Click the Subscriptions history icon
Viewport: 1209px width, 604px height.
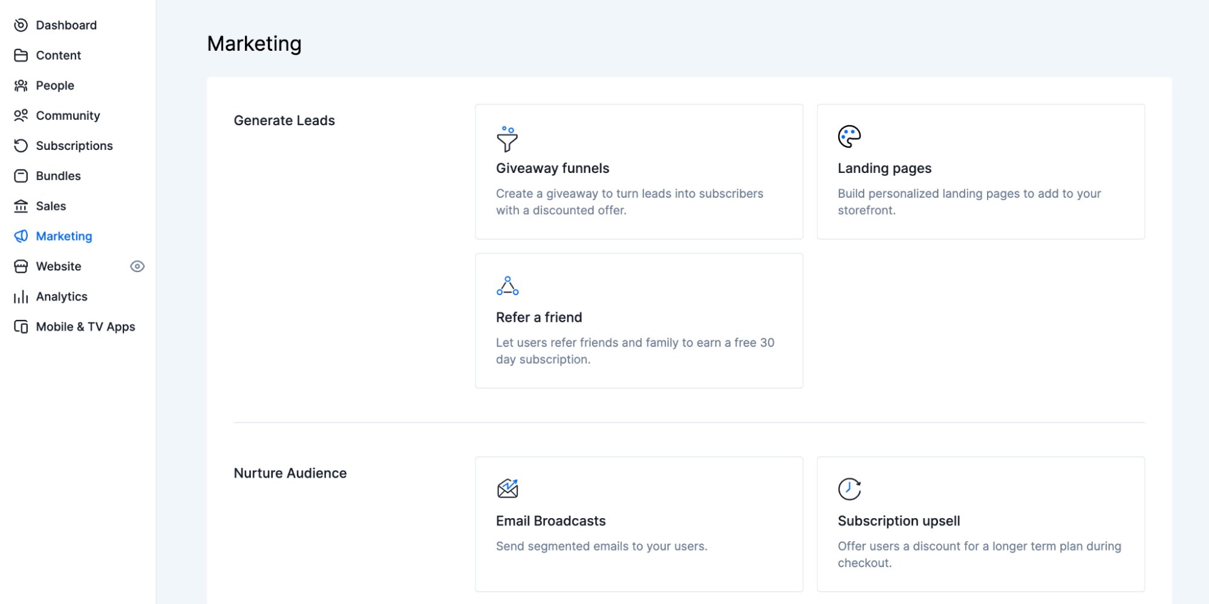[x=21, y=146]
